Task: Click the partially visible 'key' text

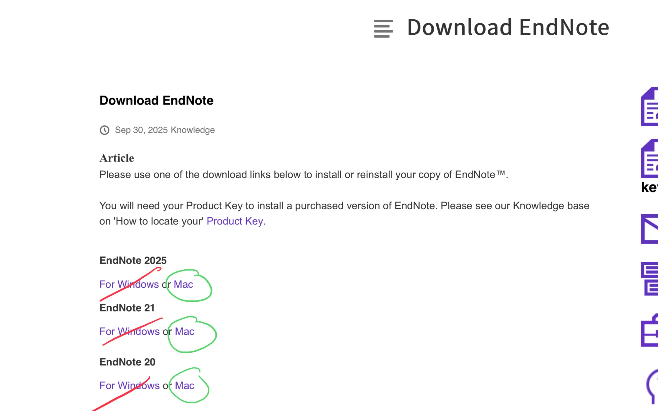Action: point(649,187)
